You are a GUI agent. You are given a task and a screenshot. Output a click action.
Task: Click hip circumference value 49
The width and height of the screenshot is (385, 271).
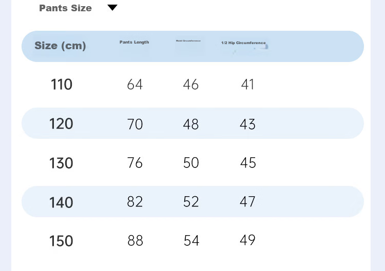tap(247, 240)
